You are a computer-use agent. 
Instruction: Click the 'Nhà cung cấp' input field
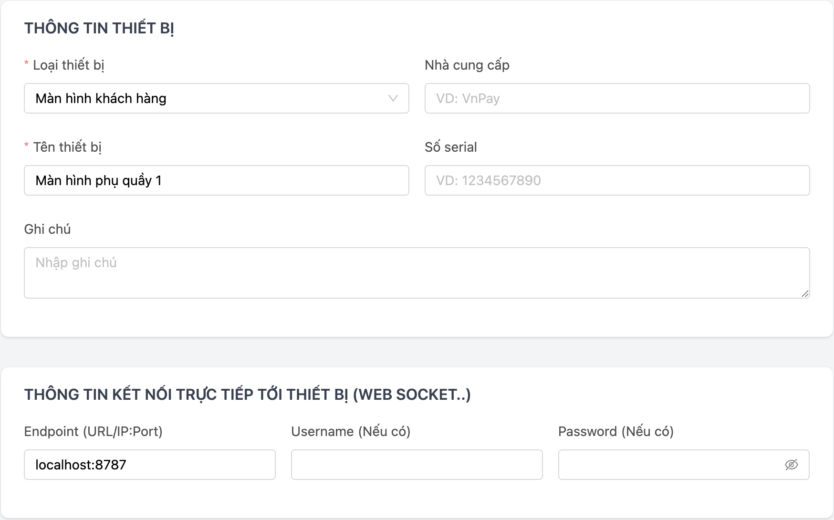pos(616,98)
